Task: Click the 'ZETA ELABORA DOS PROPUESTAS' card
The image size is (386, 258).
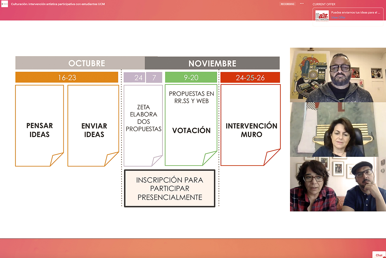Action: point(143,125)
